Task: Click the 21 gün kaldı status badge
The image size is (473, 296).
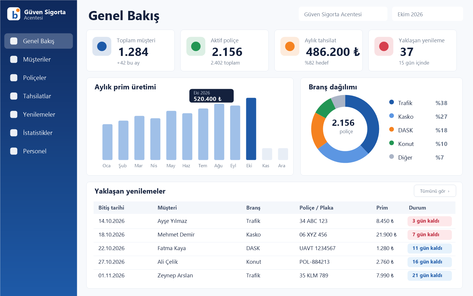Action: [430, 276]
